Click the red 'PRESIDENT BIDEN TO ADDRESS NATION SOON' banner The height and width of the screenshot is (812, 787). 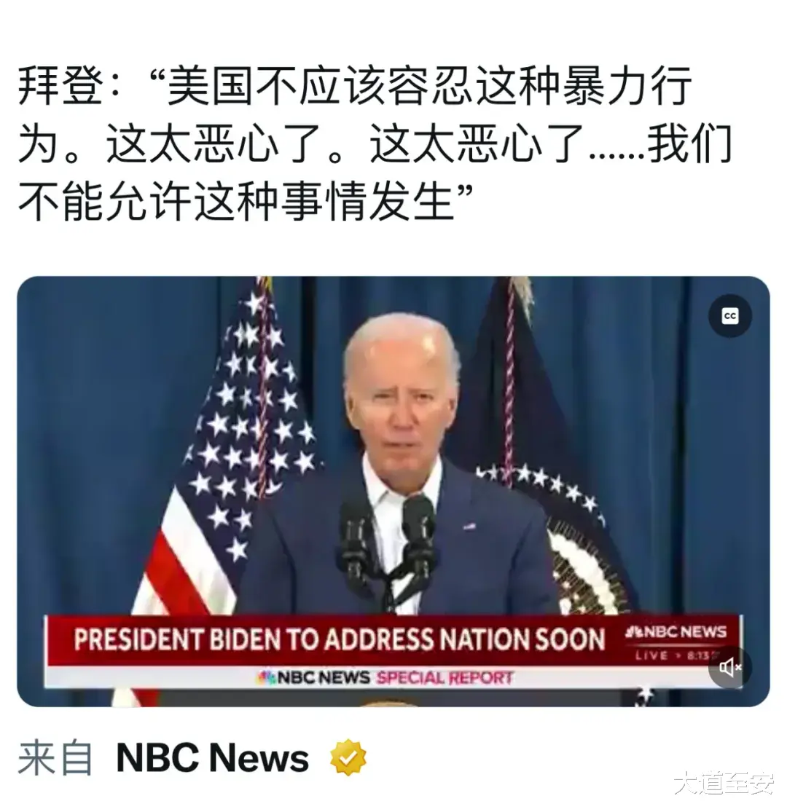click(x=340, y=639)
